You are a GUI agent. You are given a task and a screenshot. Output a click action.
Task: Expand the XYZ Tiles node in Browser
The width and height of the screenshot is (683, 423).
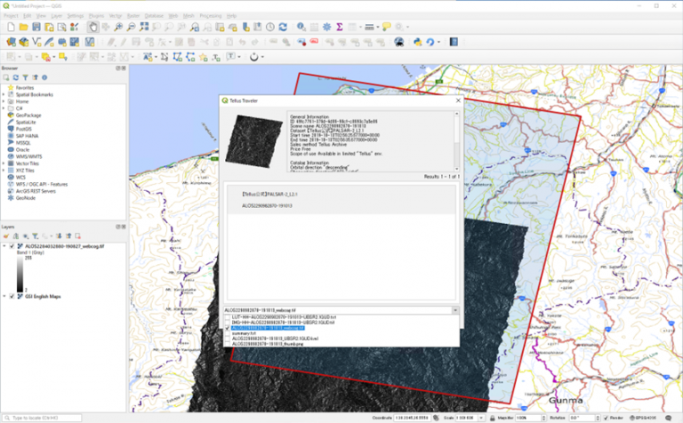[4, 170]
